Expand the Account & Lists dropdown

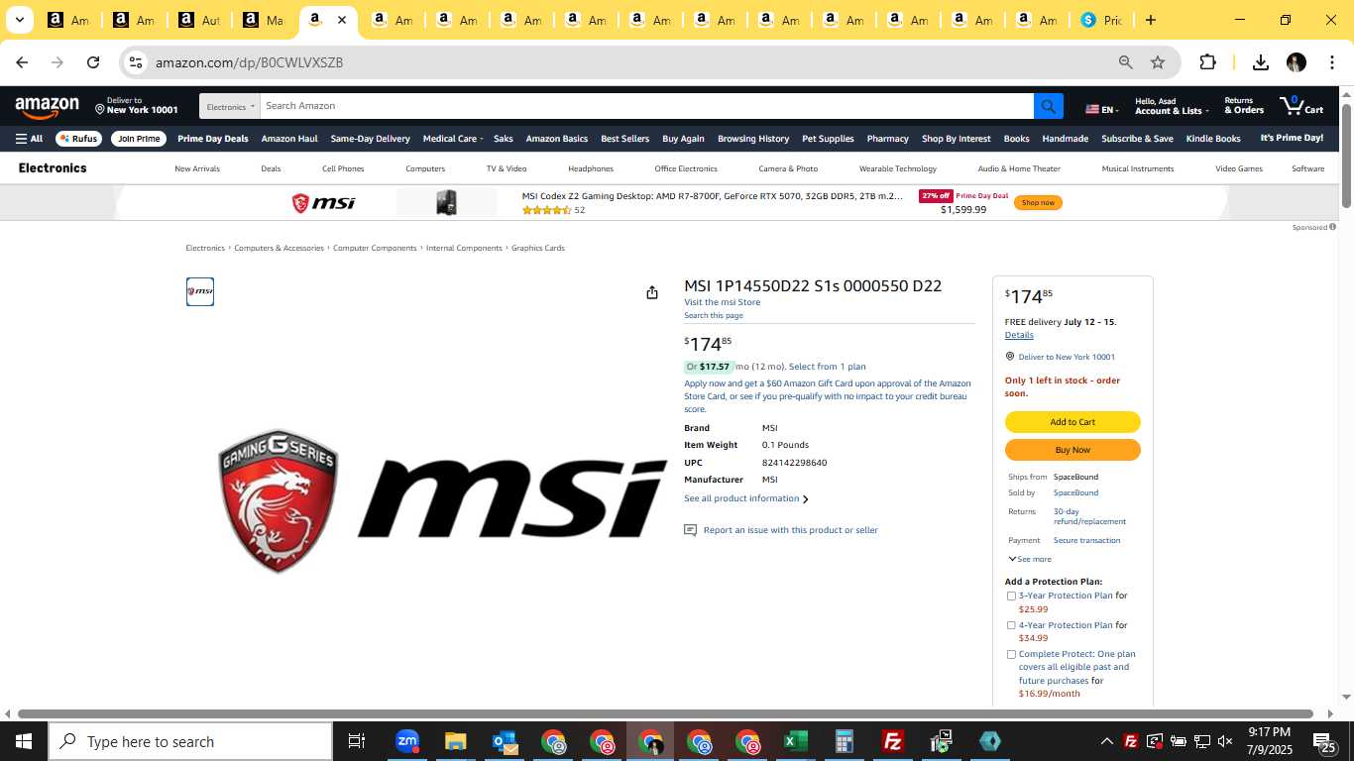click(x=1172, y=106)
